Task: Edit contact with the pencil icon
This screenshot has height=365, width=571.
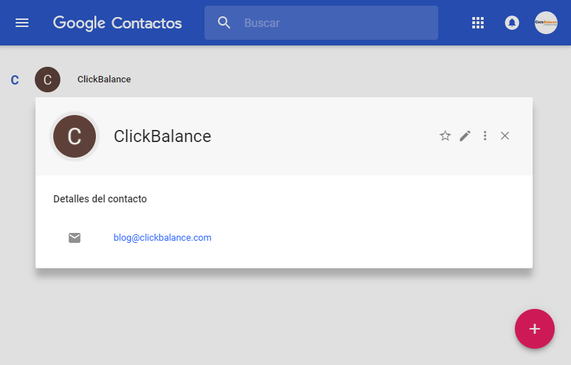Action: tap(465, 136)
